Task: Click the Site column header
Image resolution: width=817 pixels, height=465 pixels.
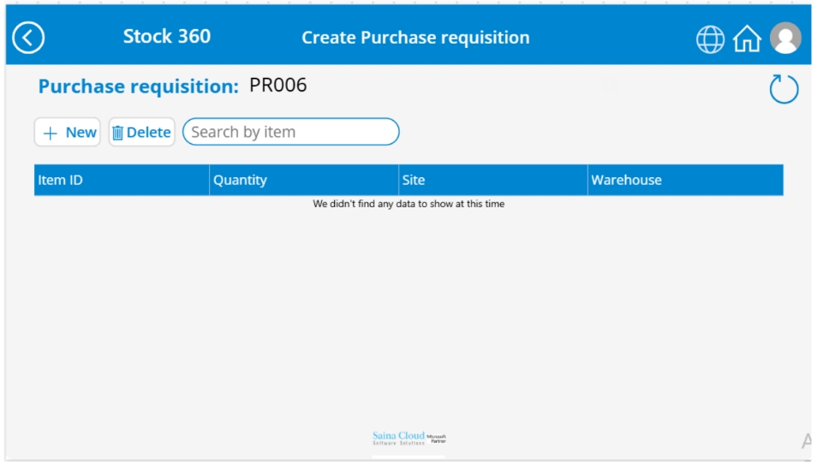Action: 493,181
